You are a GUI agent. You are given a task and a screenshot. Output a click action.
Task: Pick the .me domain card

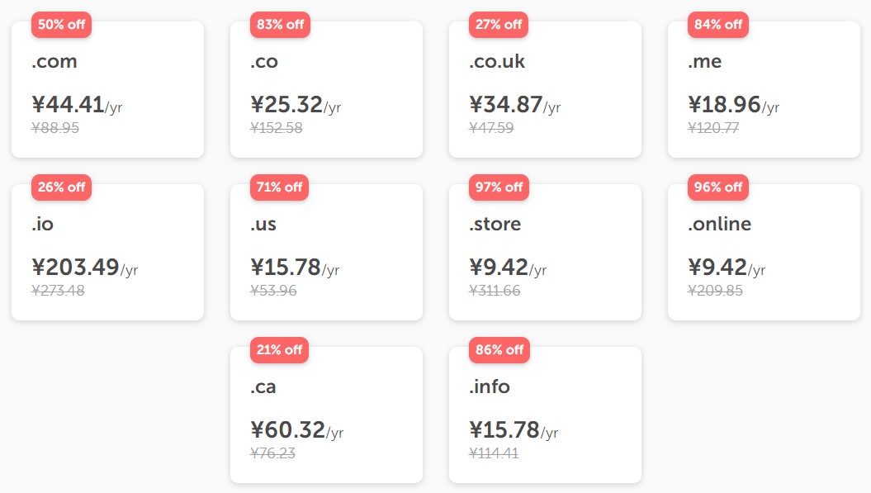764,89
